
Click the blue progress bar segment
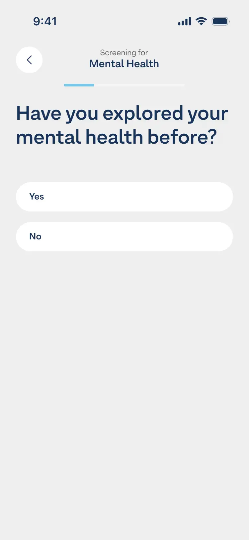click(79, 85)
